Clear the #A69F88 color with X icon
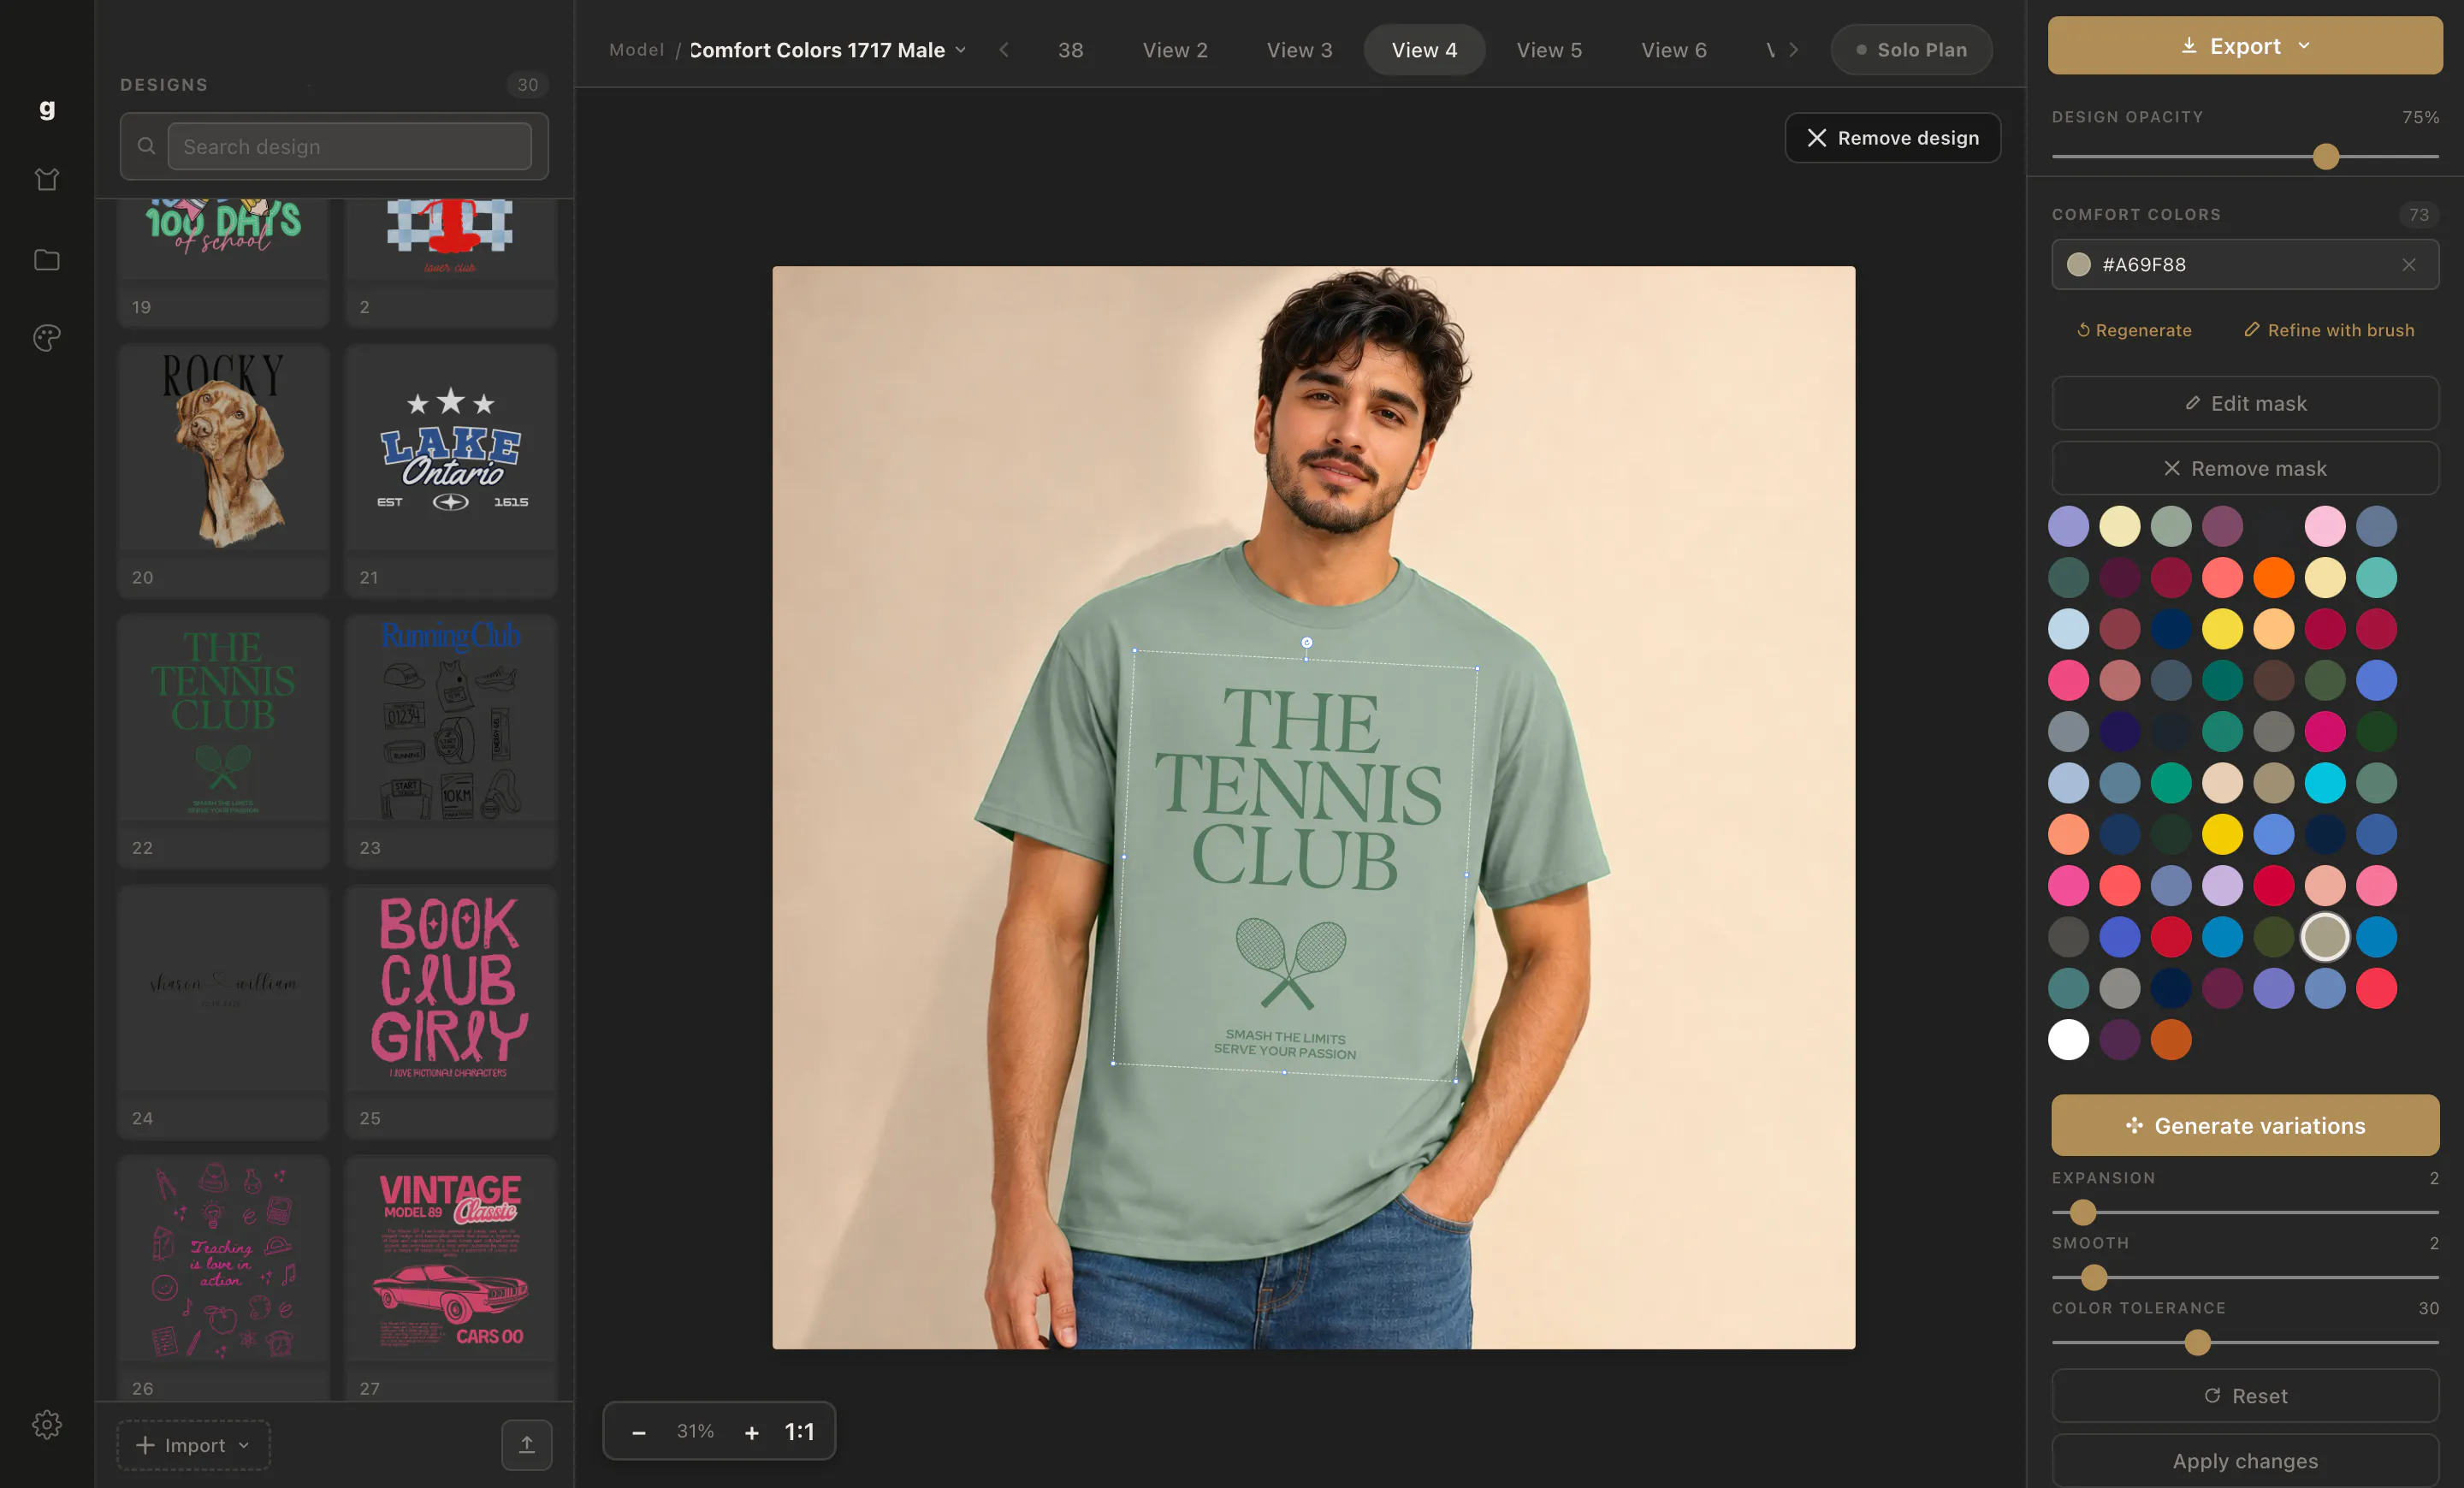 click(2408, 264)
